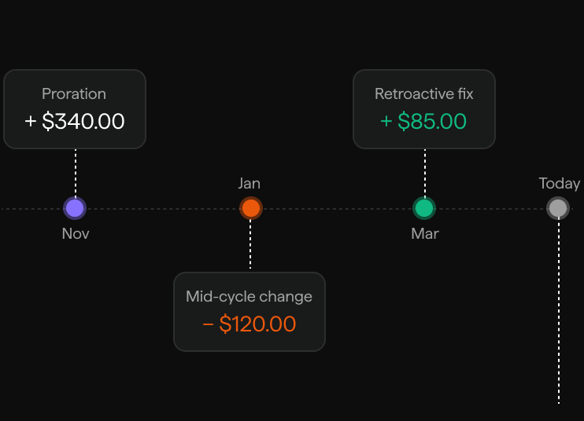Click the green Mar timeline dot
This screenshot has width=584, height=421.
[424, 208]
